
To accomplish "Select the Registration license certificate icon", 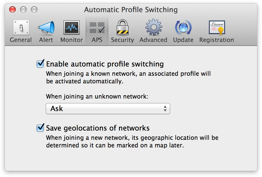I will coord(216,28).
